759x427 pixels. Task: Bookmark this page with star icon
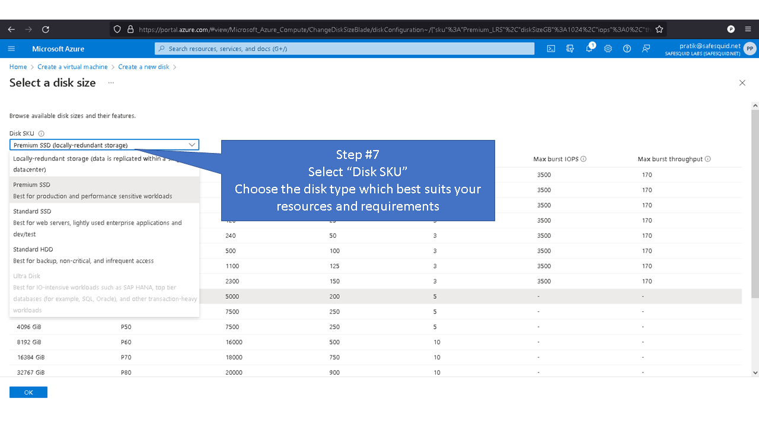pyautogui.click(x=659, y=29)
